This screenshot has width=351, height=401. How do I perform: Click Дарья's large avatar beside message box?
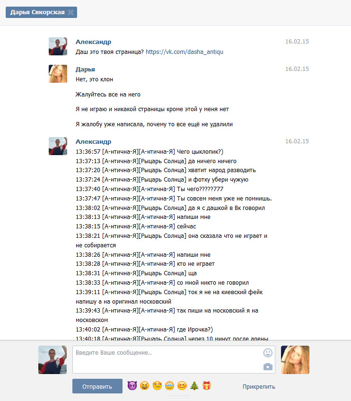(x=295, y=360)
